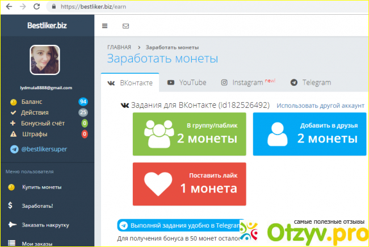Click the hamburger menu icon
Viewport: 369px width, 247px height.
point(104,26)
